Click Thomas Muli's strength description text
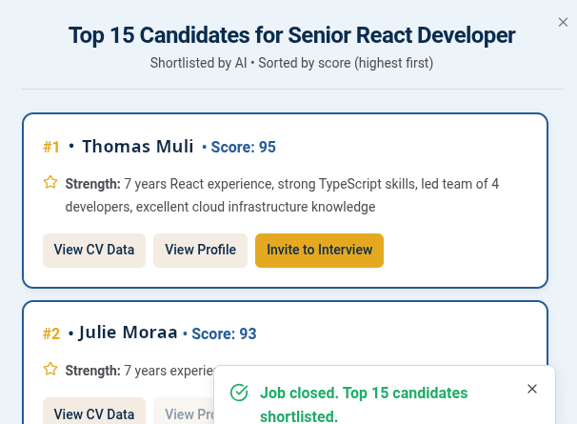577x424 pixels. tap(282, 195)
